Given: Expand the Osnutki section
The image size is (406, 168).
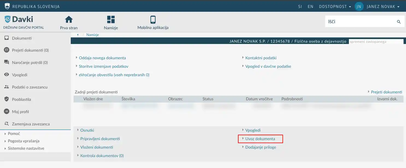Looking at the screenshot, I should (x=87, y=130).
